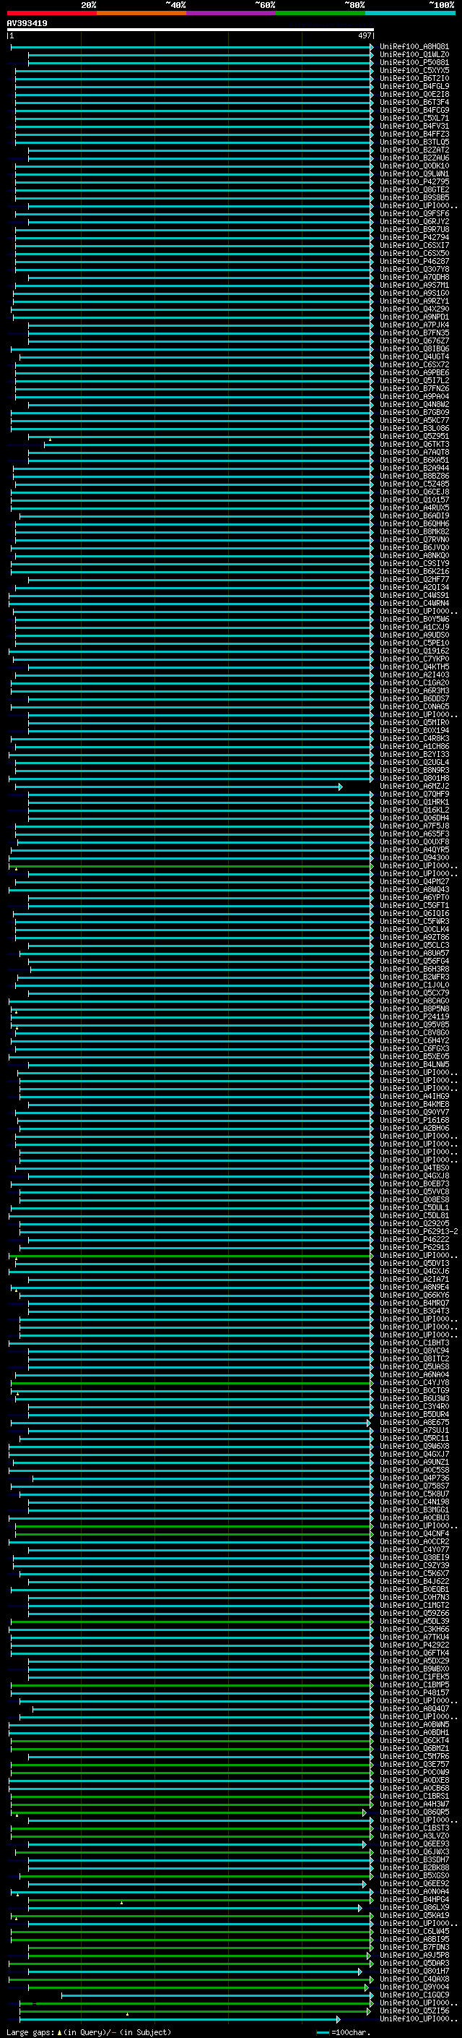Screen dimensions: 462x2038
Task: Open hit UniRef100_B3TLQ5
Action: (414, 142)
